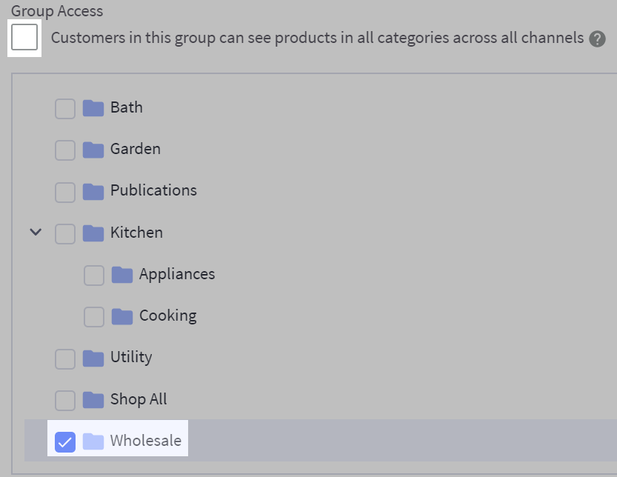
Task: Uncheck the Wholesale category checkbox
Action: pyautogui.click(x=64, y=441)
